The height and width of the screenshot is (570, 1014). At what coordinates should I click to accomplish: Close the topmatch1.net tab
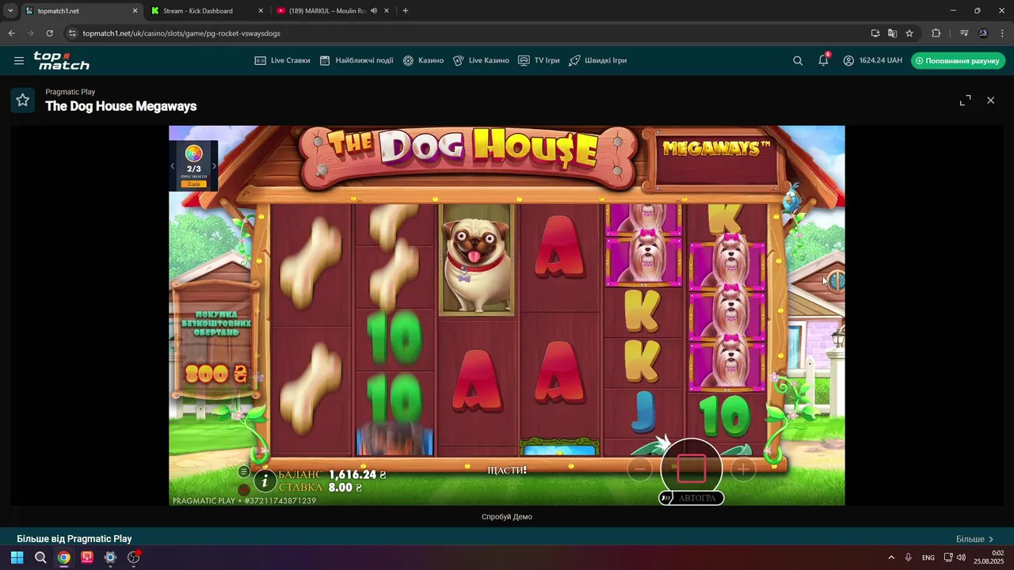135,11
